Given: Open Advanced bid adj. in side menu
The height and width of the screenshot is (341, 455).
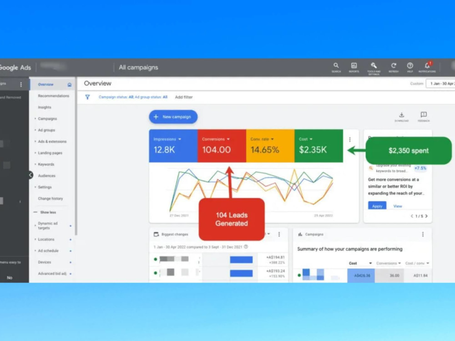Looking at the screenshot, I should tap(52, 273).
